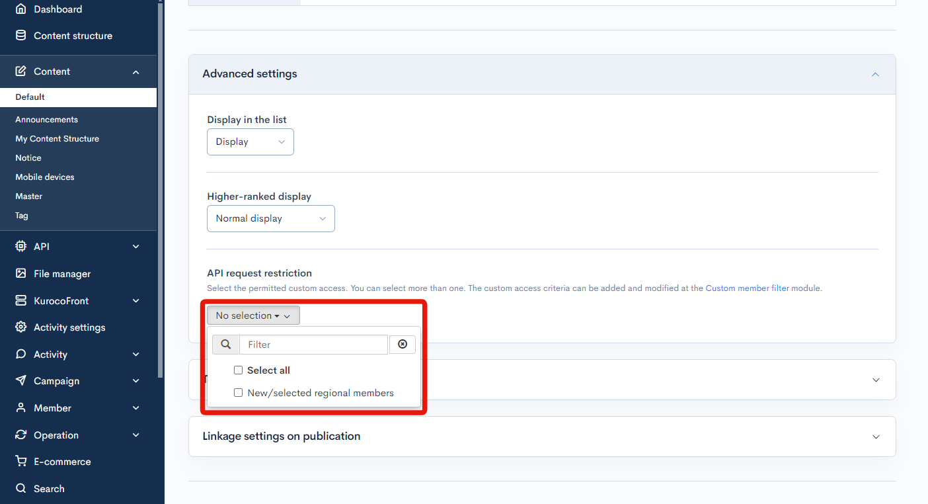The width and height of the screenshot is (928, 504).
Task: Check the Select all checkbox
Action: pyautogui.click(x=238, y=370)
